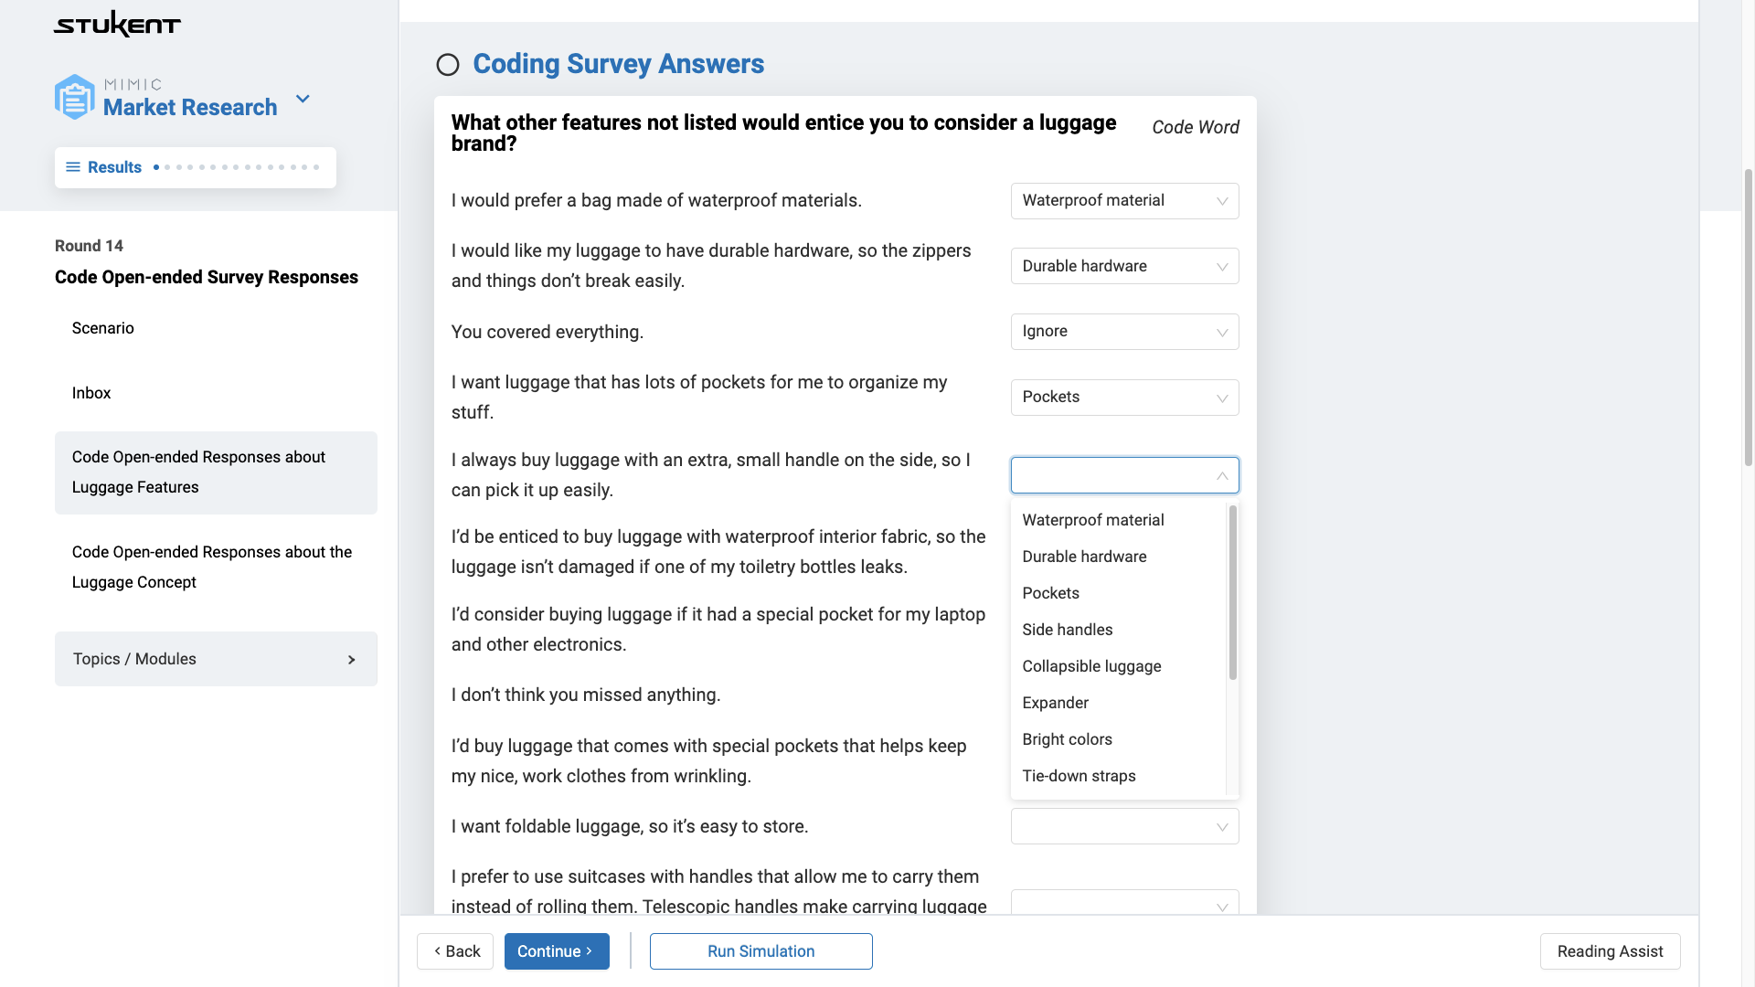Click the Stukent logo icon
Screen dimensions: 1755x987
pyautogui.click(x=117, y=24)
